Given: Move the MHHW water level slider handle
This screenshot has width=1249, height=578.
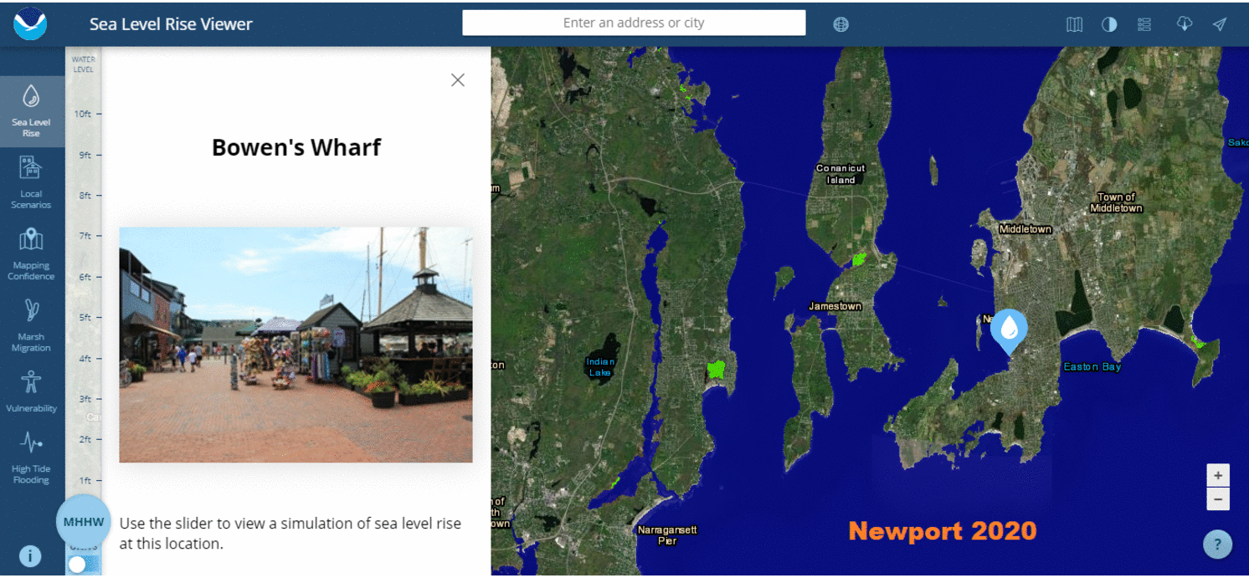Looking at the screenshot, I should pos(83,521).
